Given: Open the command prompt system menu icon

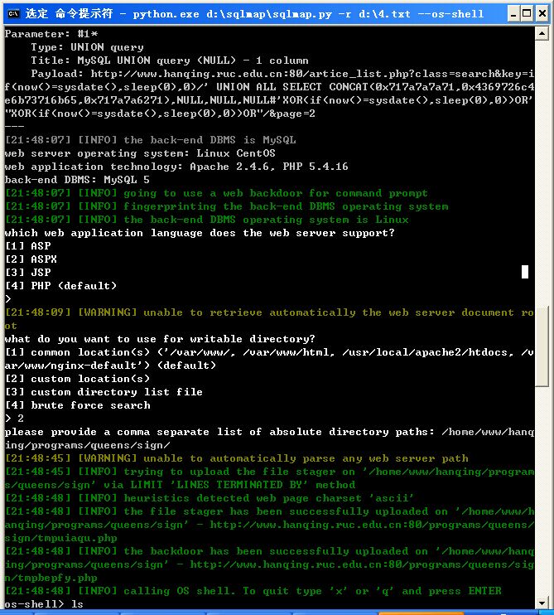Looking at the screenshot, I should point(13,14).
